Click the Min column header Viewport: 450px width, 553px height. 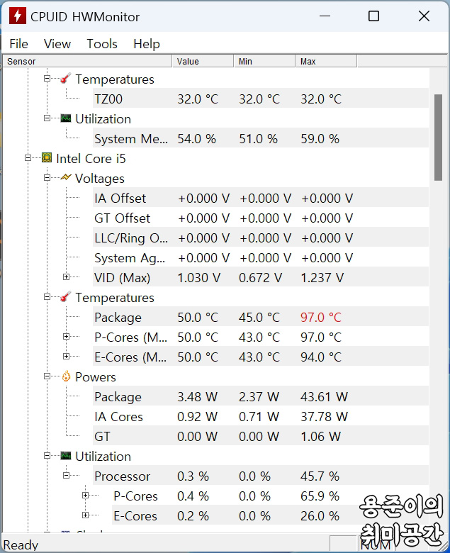coord(264,62)
